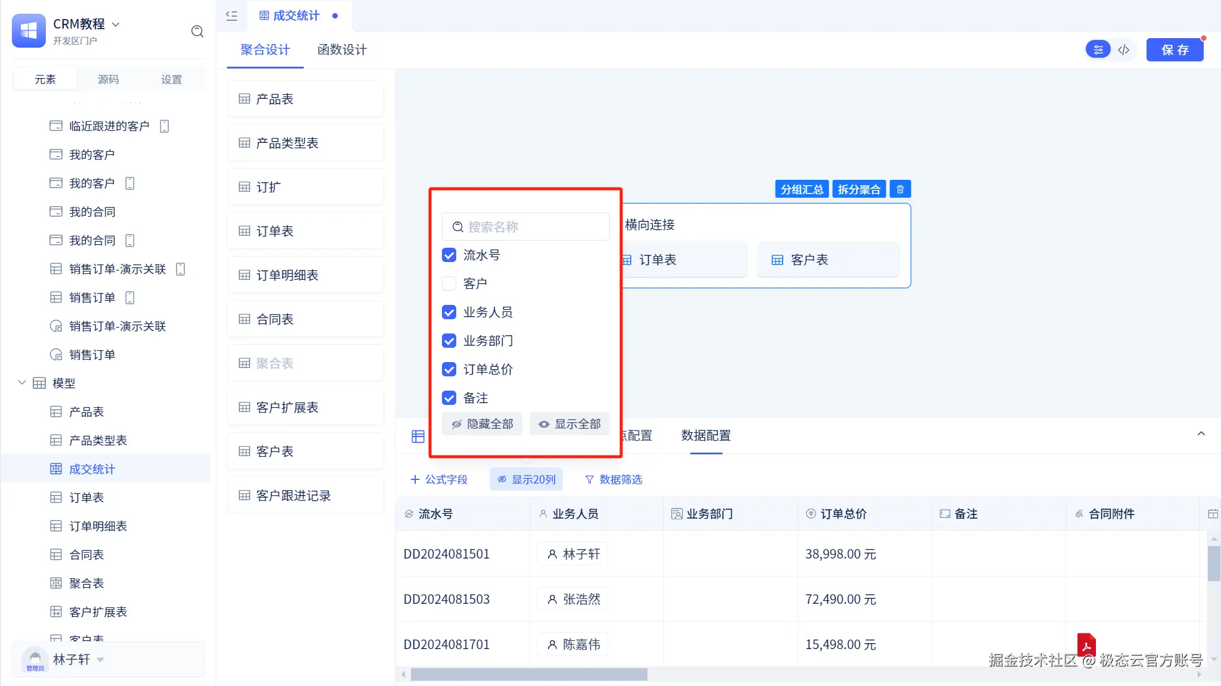Switch to code view icon
The image size is (1221, 686).
pyautogui.click(x=1123, y=50)
